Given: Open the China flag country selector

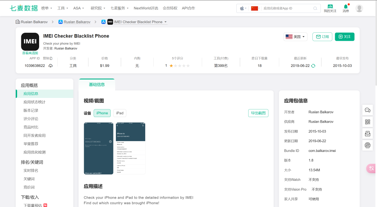Looking at the screenshot, I should pos(254,8).
